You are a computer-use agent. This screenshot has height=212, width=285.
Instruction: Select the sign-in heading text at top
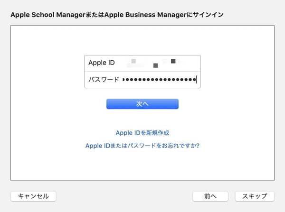point(117,15)
